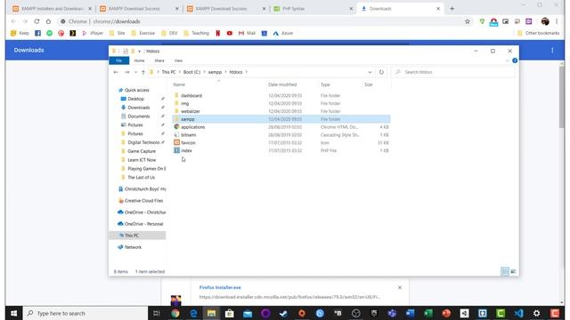Viewport: 570px width, 320px height.
Task: Click the Search htdocs field
Action: coord(453,72)
